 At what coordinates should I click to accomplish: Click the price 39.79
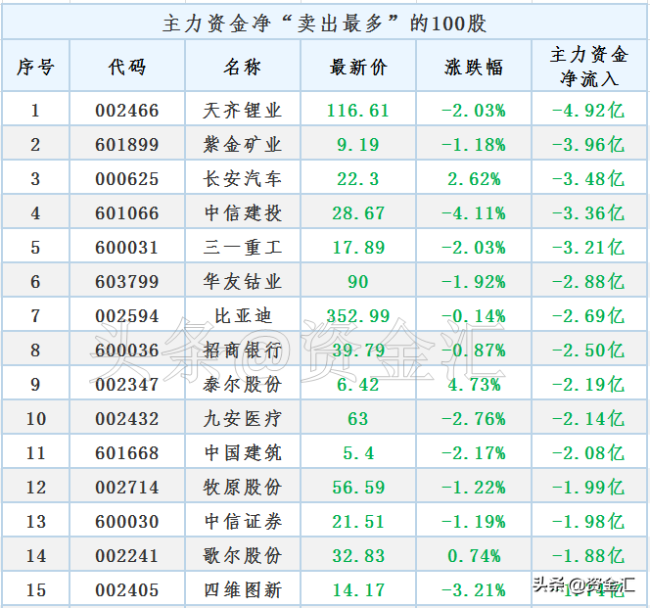click(x=358, y=351)
